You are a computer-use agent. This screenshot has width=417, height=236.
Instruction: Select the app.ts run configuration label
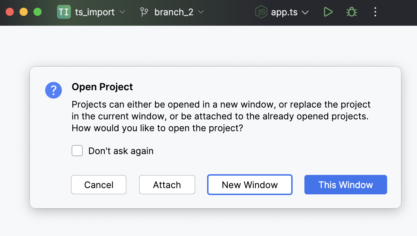pos(284,12)
